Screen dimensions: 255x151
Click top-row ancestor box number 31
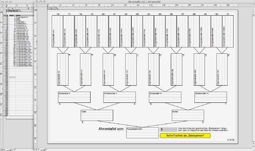click(228, 31)
